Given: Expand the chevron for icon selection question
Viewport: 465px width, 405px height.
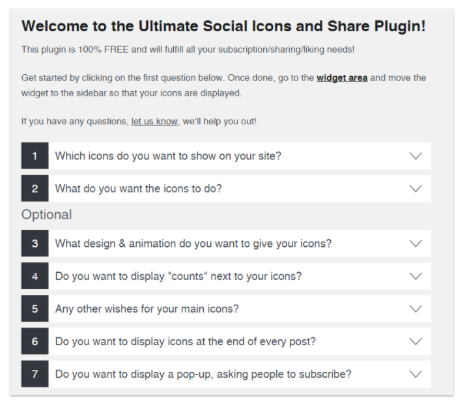Looking at the screenshot, I should pos(416,156).
